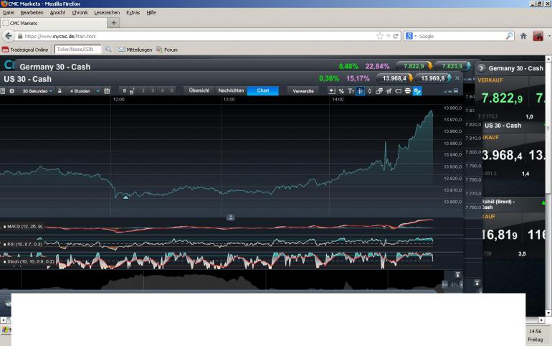The height and width of the screenshot is (346, 552).
Task: Close the US 30 - Cash panel
Action: click(x=457, y=78)
